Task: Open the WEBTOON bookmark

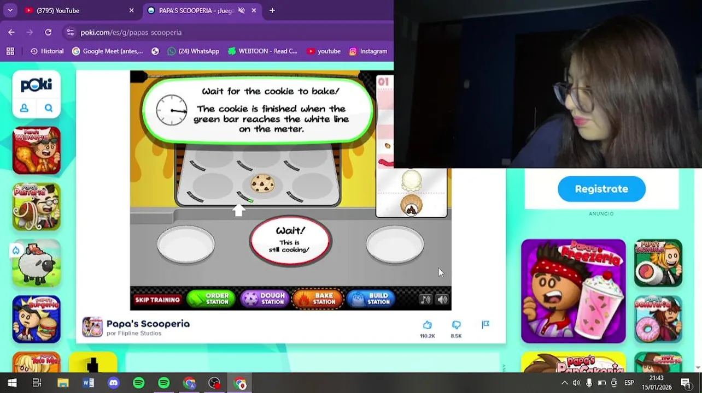Action: pos(263,51)
